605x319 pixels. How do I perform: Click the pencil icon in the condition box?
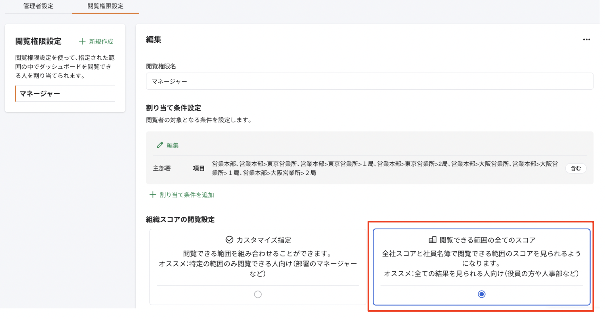click(x=160, y=145)
